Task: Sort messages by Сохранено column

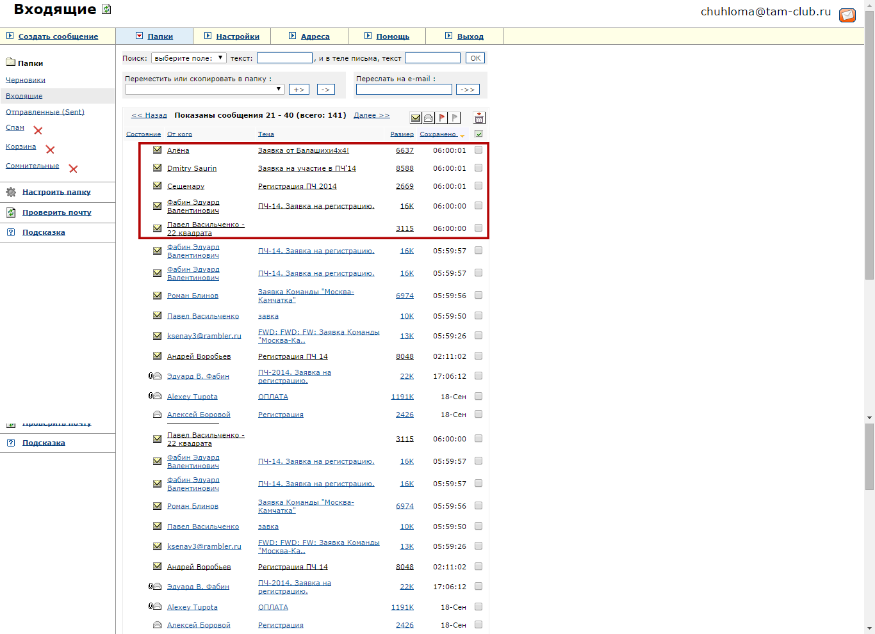Action: pyautogui.click(x=438, y=134)
